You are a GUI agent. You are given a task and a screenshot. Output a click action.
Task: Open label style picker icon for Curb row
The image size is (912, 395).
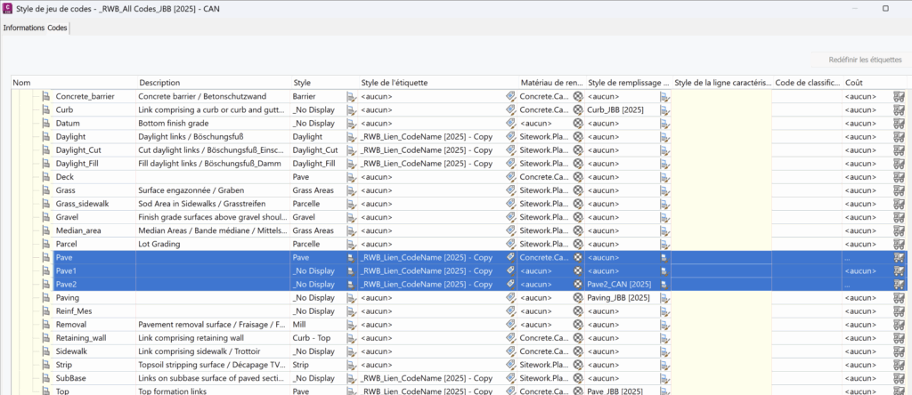(x=510, y=109)
